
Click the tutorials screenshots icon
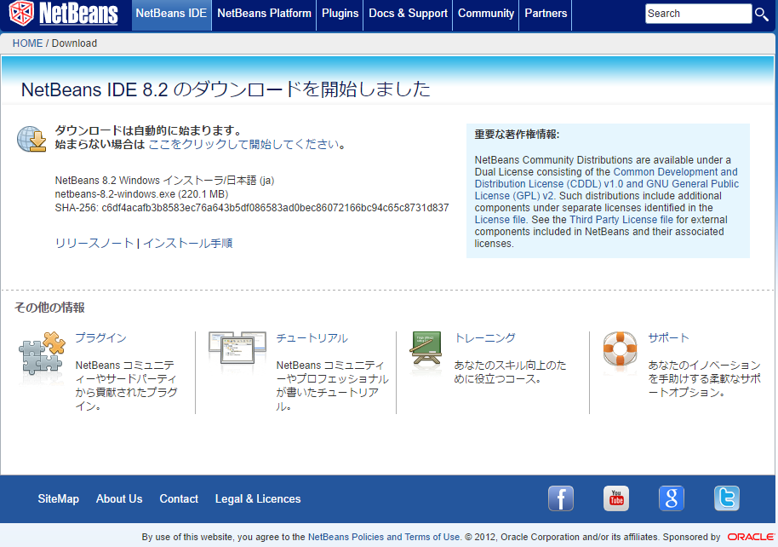tap(237, 348)
